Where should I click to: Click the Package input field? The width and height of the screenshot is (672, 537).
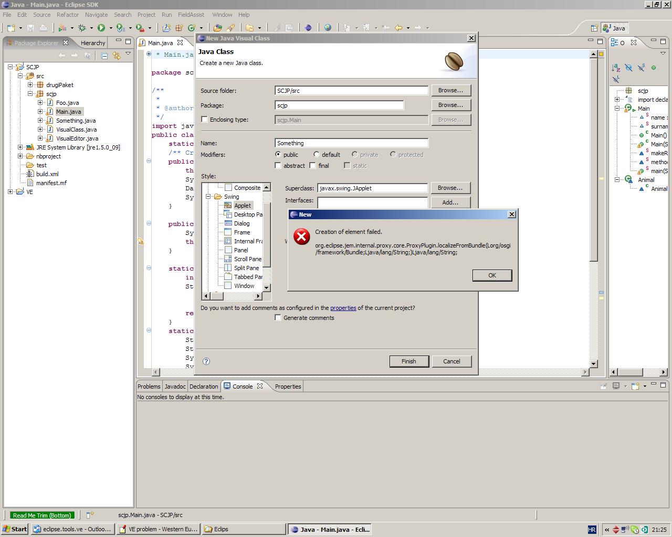339,105
